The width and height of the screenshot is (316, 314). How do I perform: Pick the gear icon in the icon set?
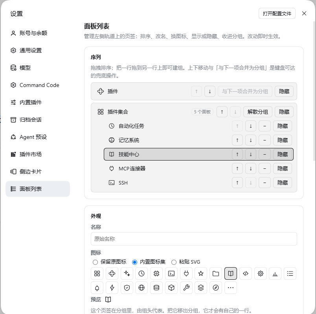coord(260,273)
